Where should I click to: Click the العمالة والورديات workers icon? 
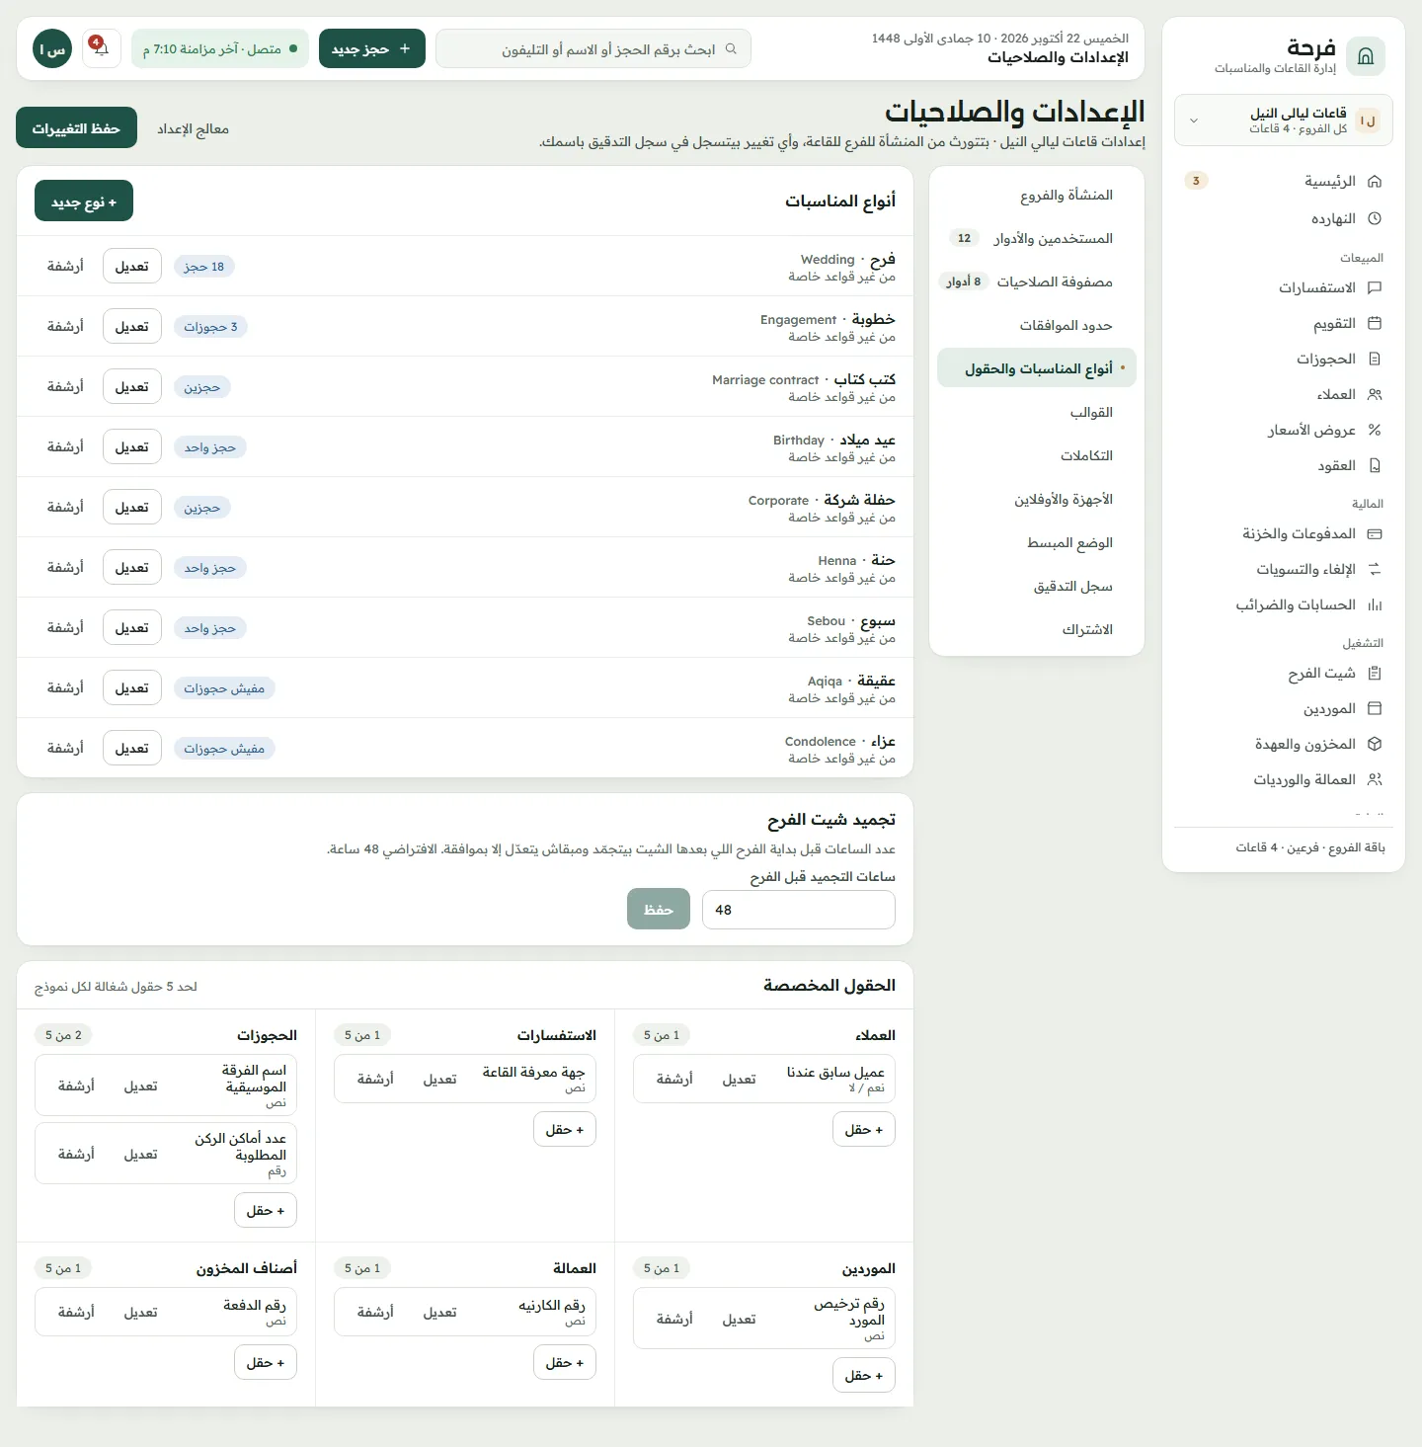pos(1375,779)
